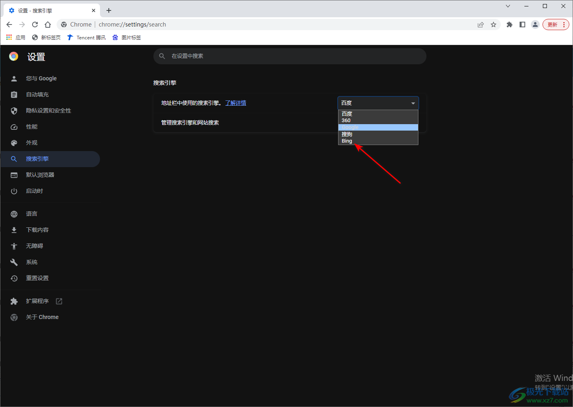This screenshot has width=573, height=407.
Task: Open 自动填充 settings section
Action: click(x=50, y=94)
